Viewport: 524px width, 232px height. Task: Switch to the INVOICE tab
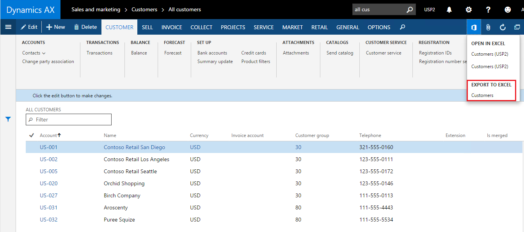(172, 27)
